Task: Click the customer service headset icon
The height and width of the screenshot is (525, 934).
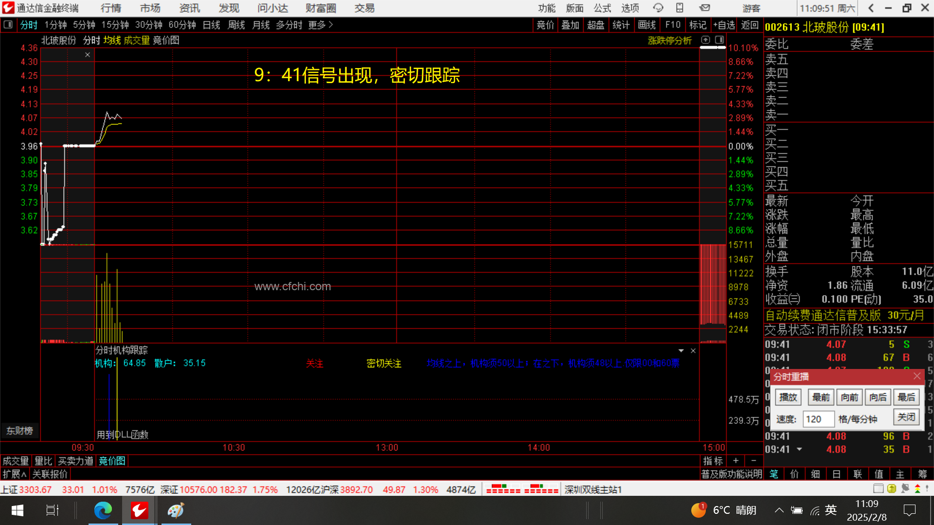Action: (658, 8)
